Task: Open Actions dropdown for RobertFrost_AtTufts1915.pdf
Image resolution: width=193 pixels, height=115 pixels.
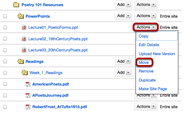Action: click(146, 107)
